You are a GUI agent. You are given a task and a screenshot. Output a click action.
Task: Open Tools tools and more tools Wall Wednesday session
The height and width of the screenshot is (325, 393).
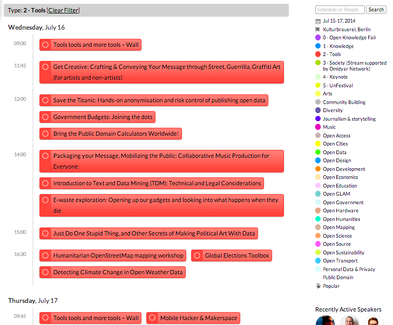[96, 45]
